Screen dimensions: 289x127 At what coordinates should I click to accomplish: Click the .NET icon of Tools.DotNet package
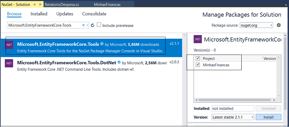[x=9, y=63]
